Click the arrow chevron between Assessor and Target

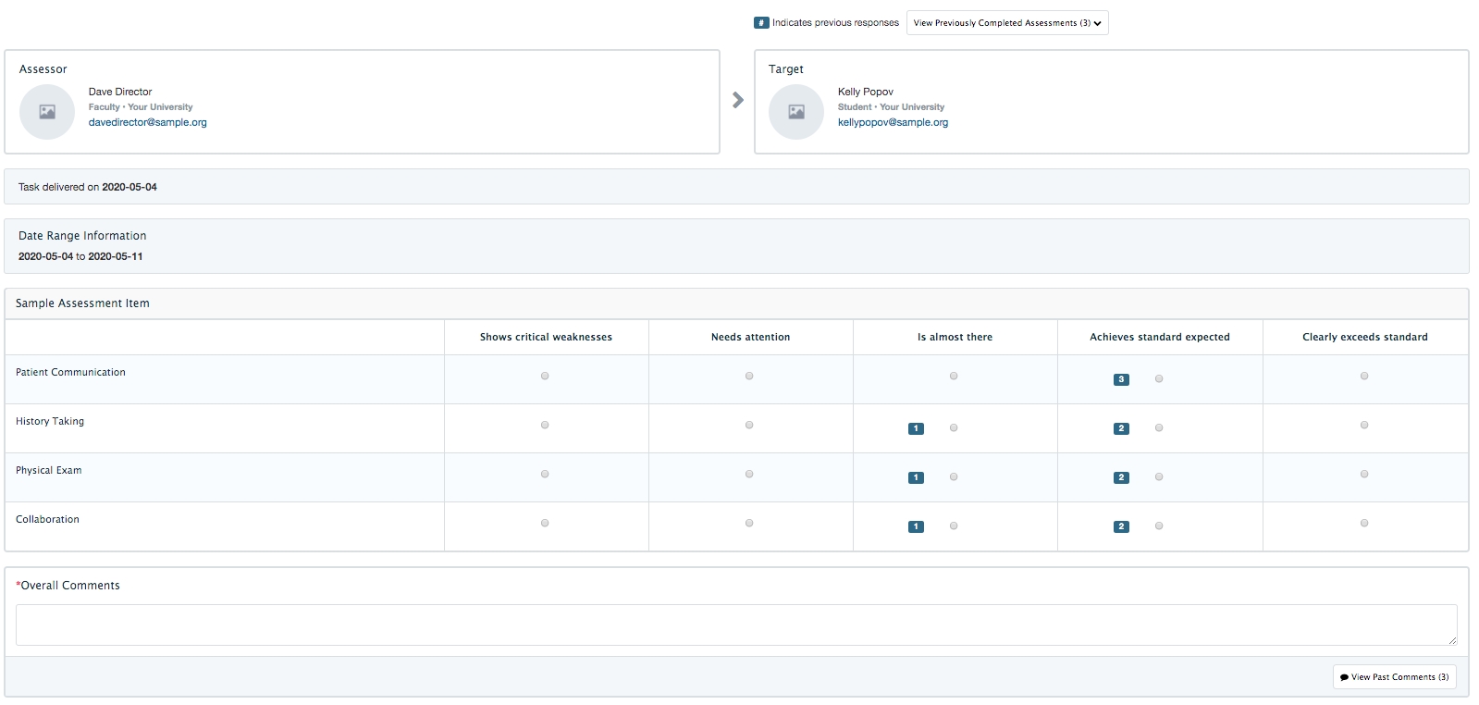coord(737,100)
